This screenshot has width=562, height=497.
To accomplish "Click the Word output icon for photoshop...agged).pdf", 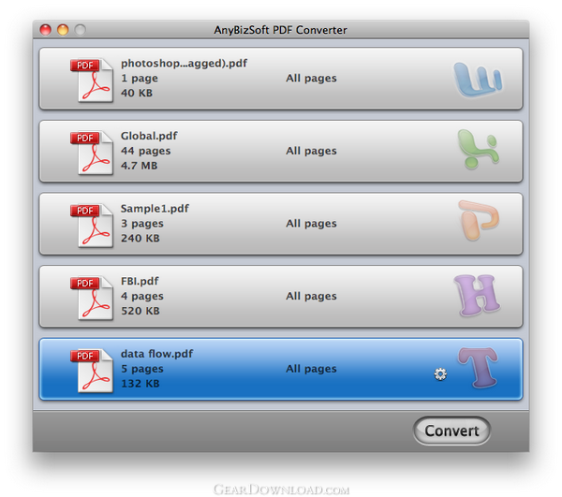I will point(478,80).
